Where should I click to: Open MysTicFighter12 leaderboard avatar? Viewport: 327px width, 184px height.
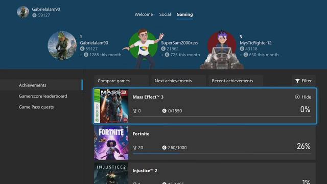(x=222, y=50)
